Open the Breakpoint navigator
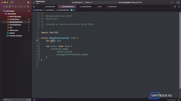The width and height of the screenshot is (181, 101). point(25,7)
